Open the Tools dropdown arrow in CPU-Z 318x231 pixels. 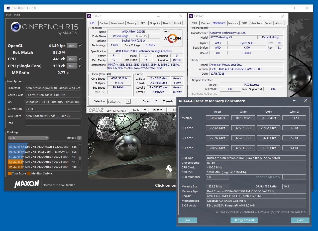click(145, 110)
